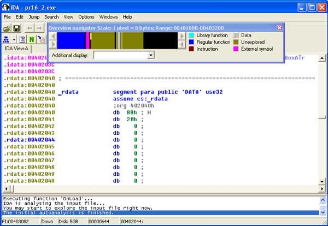This screenshot has height=226, width=328.
Task: Click the dark red Instruction legend swatch
Action: (x=191, y=49)
